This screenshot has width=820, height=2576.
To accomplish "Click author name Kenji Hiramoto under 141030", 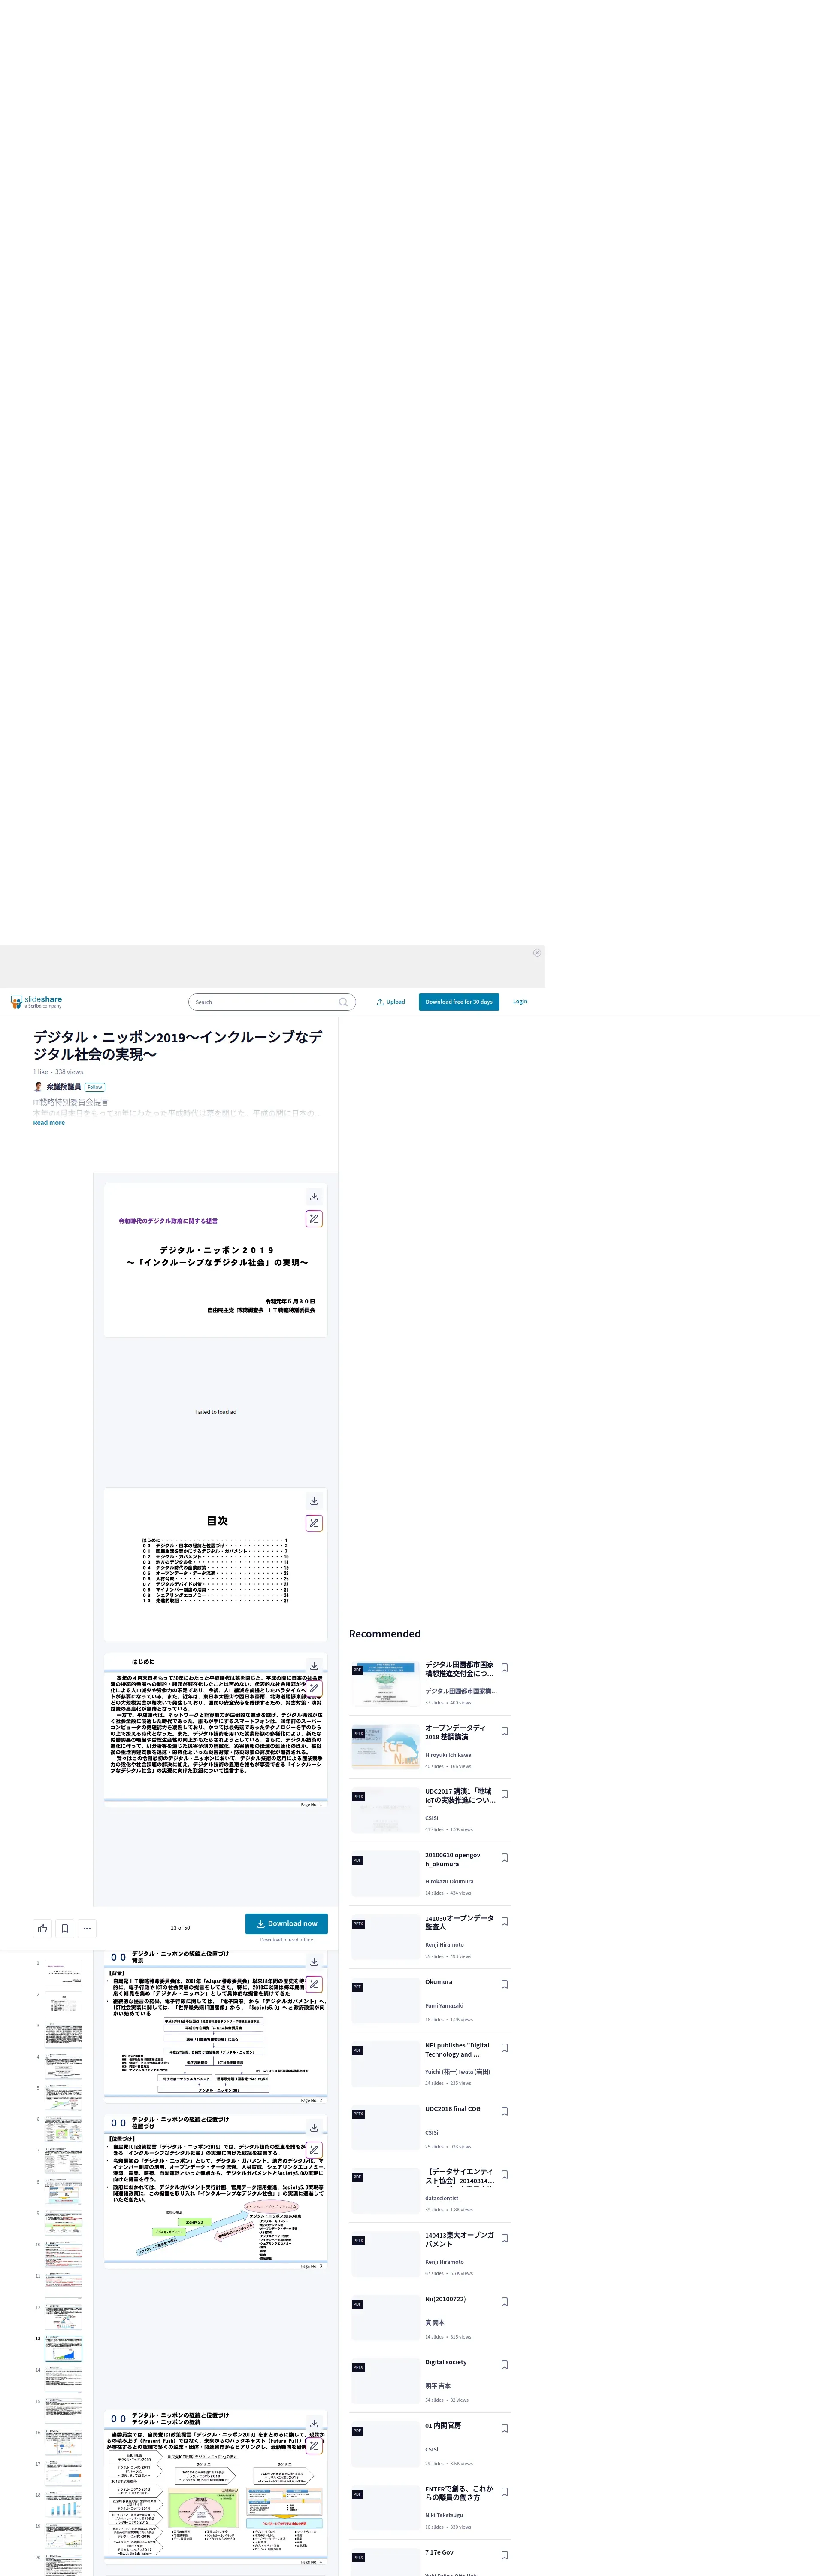I will [x=444, y=1944].
